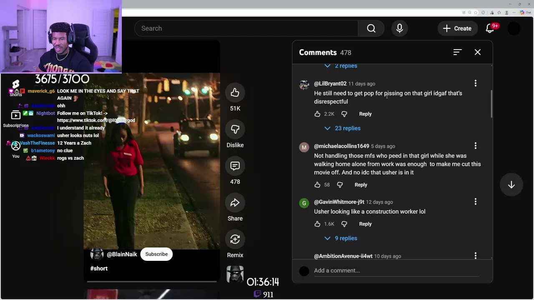Dislike GavinWhitmore's comment
534x300 pixels.
344,224
